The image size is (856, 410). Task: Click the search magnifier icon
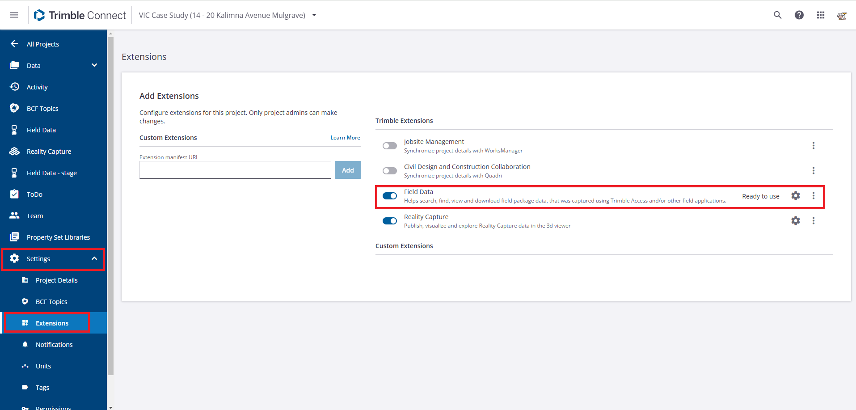(x=778, y=15)
